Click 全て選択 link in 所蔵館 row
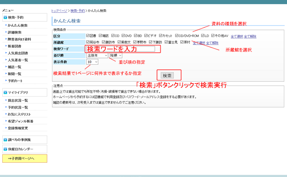 tap(199, 43)
